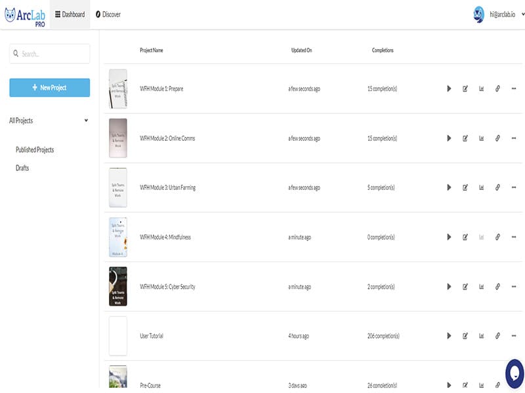The height and width of the screenshot is (393, 525).
Task: Copy link for WFH Module 5: Cyber Security
Action: point(497,286)
